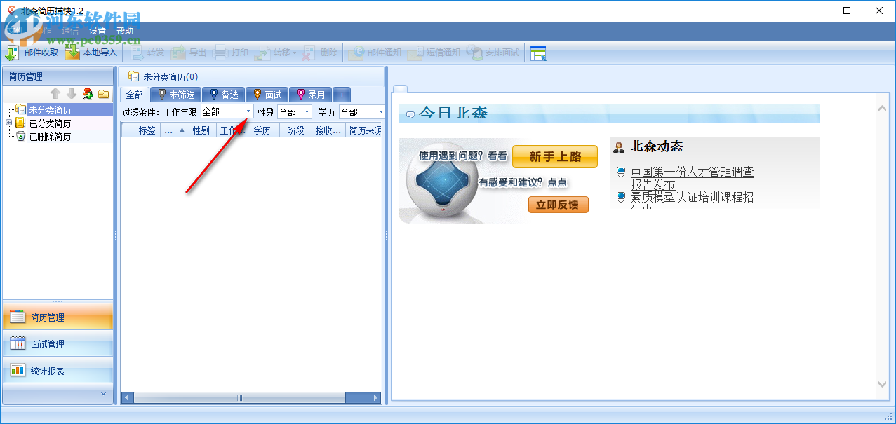The height and width of the screenshot is (424, 896).
Task: Open the 通信 menu
Action: [x=70, y=31]
